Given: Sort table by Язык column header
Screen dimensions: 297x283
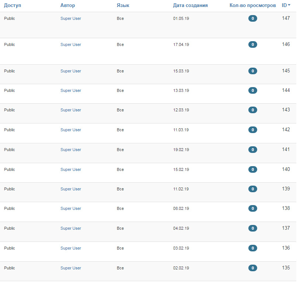Looking at the screenshot, I should click(123, 6).
